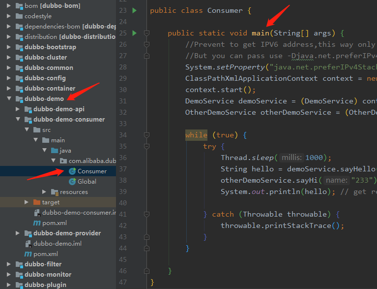Expand the dubbo-demo-api module
The height and width of the screenshot is (289, 377).
(18, 109)
